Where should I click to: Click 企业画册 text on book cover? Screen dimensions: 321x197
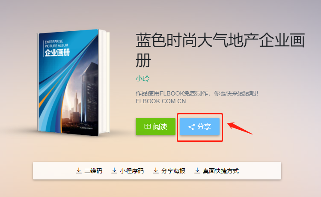click(x=57, y=53)
